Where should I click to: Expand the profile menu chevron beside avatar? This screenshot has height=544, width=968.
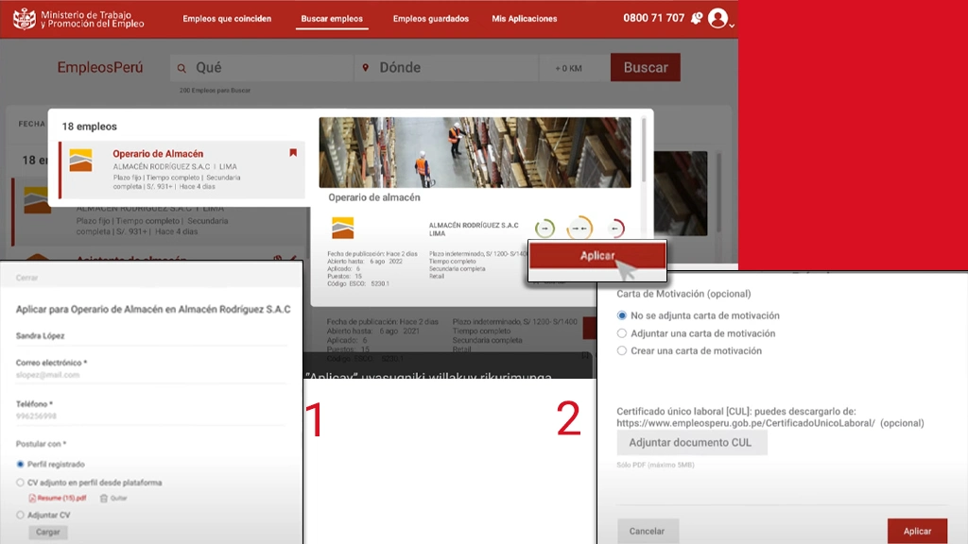click(x=732, y=25)
